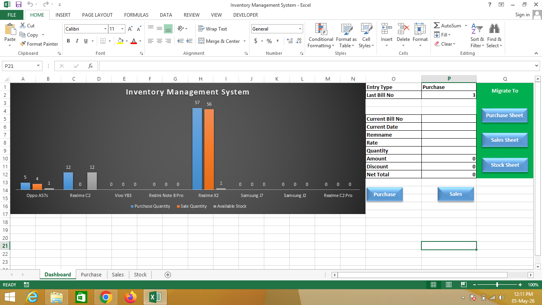Click the Cut scissors icon
542x305 pixels.
click(x=23, y=25)
